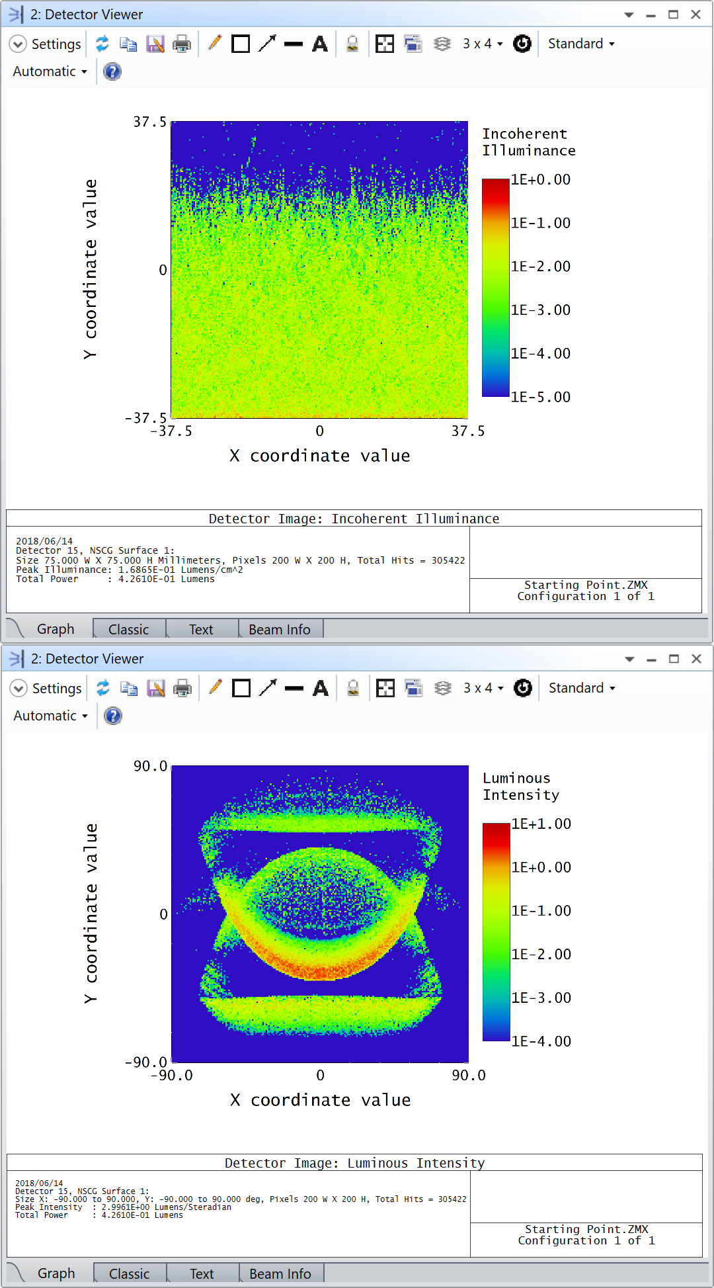
Task: Open the Automatic dropdown in lower window
Action: [x=50, y=716]
